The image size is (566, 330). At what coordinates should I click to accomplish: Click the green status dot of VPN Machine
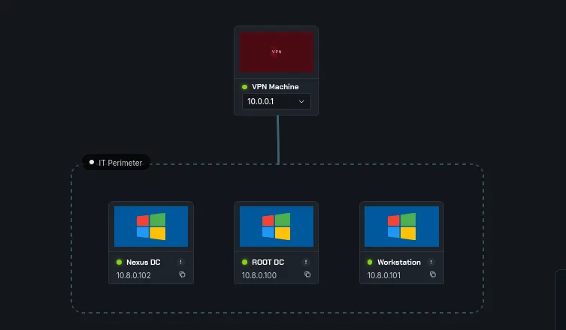coord(245,87)
